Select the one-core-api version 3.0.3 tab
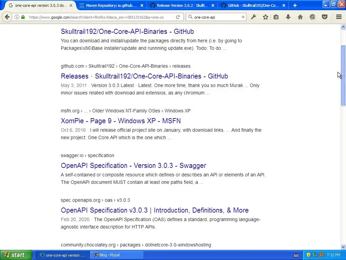This screenshot has height=260, width=346. click(x=41, y=5)
